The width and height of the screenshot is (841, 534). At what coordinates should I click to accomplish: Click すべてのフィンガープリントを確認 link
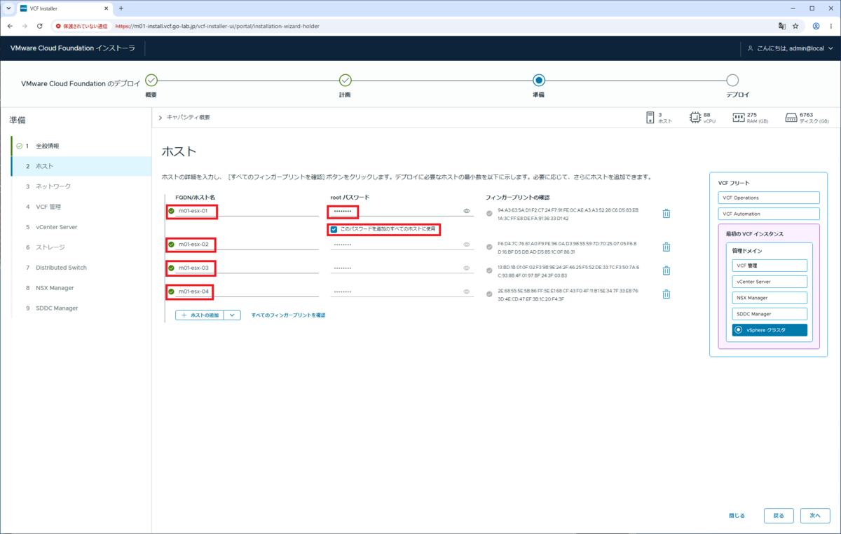[x=288, y=315]
